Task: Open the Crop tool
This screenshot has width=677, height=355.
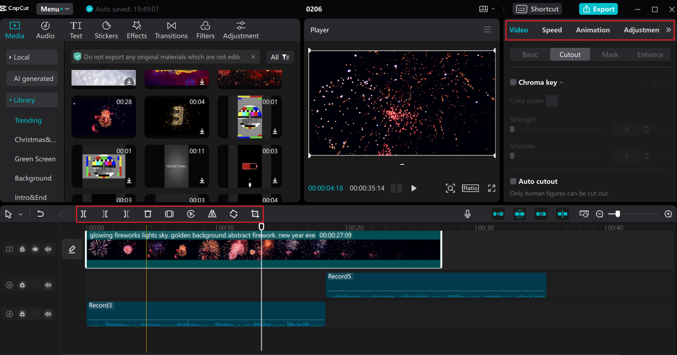Action: coord(255,214)
